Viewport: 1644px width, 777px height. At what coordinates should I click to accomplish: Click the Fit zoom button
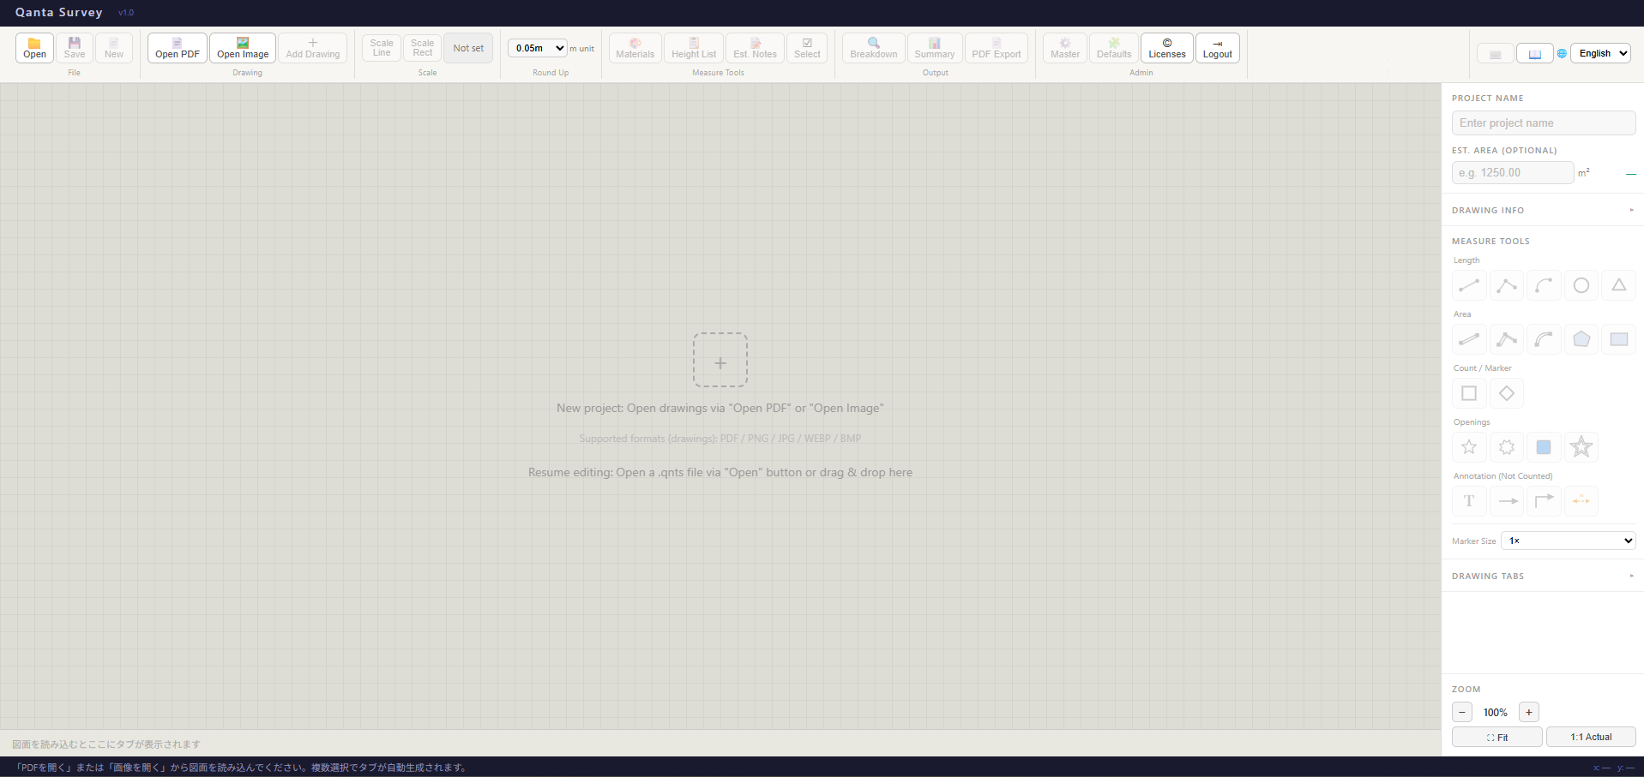click(x=1497, y=737)
